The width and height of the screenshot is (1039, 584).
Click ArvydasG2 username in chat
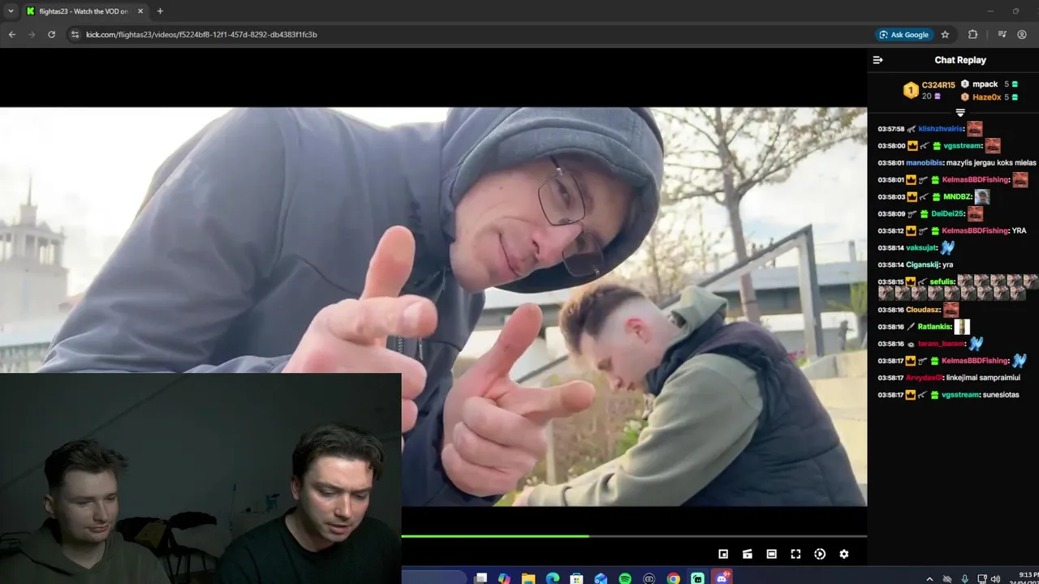(925, 378)
